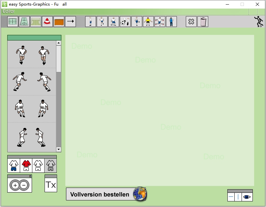Pick the red jersey color
Screen dimensions: 266x207
26,166
